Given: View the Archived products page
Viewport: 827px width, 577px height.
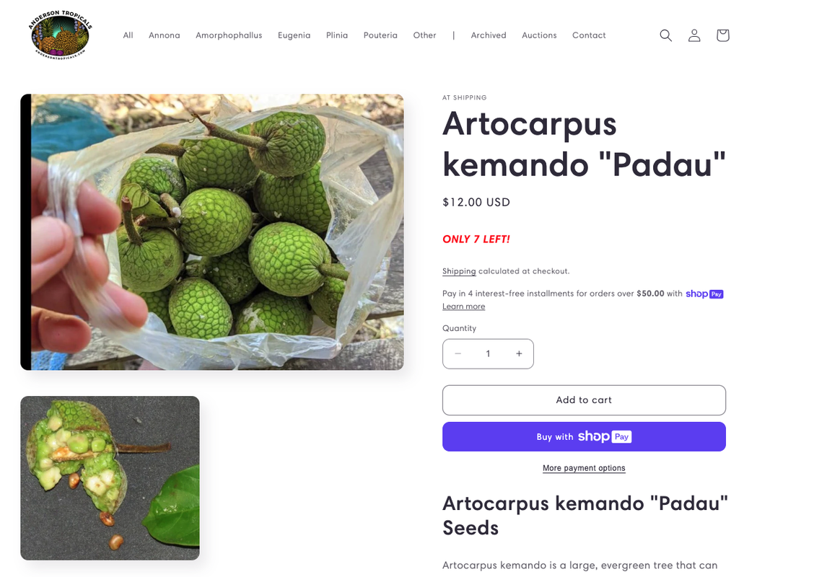Looking at the screenshot, I should point(489,35).
